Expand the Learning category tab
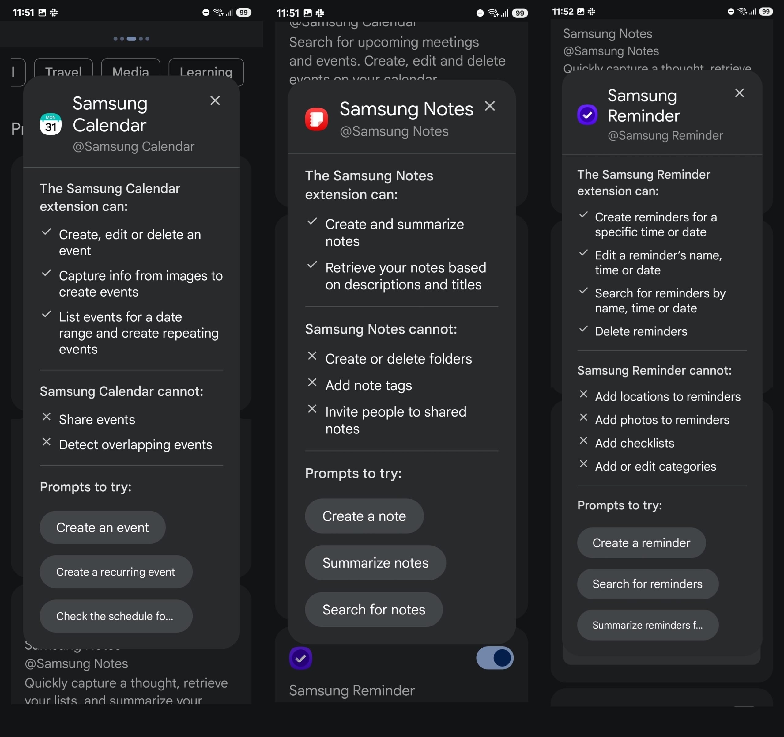Viewport: 784px width, 737px height. (x=206, y=71)
